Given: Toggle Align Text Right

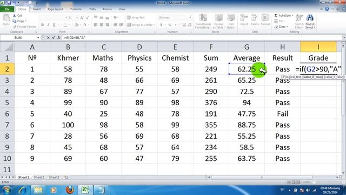Looking at the screenshot, I should 107,25.
